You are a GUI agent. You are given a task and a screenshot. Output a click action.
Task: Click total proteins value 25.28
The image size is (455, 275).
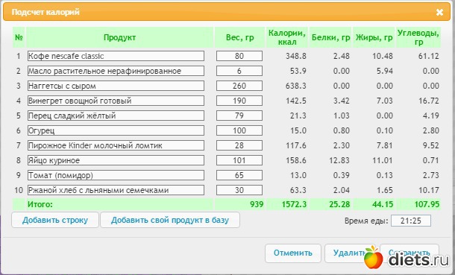339,204
